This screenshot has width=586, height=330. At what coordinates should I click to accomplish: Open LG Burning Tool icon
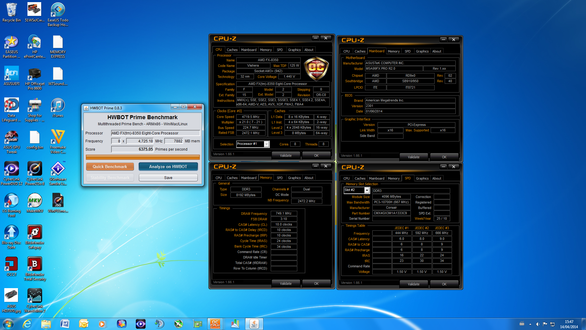click(x=12, y=206)
